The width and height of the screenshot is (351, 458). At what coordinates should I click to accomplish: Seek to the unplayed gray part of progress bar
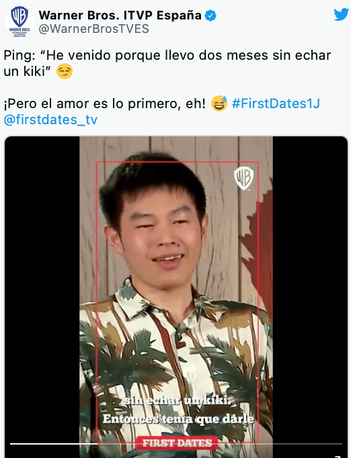click(x=219, y=444)
